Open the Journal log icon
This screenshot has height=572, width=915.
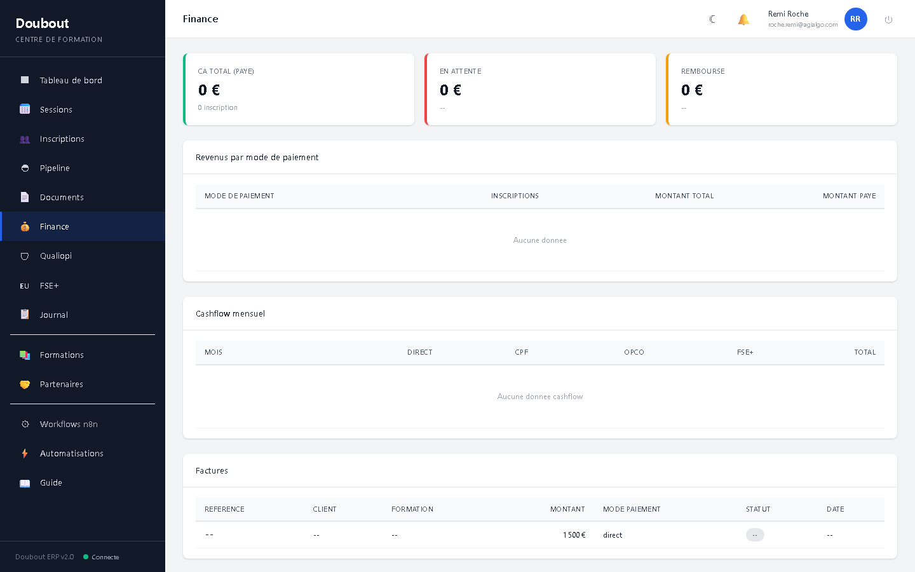24,315
